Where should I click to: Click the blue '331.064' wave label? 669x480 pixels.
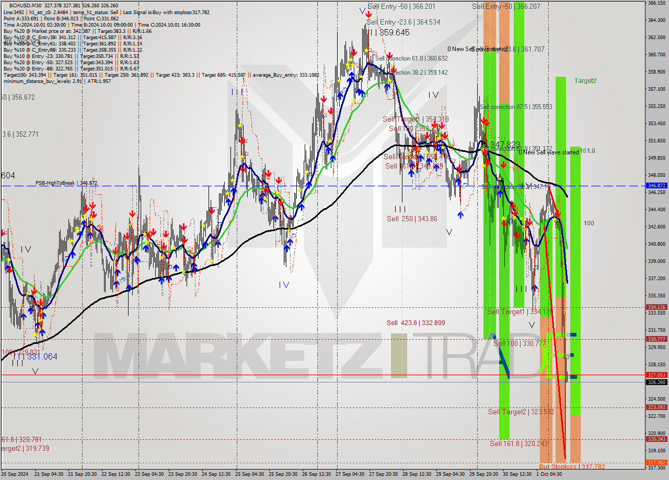point(41,356)
